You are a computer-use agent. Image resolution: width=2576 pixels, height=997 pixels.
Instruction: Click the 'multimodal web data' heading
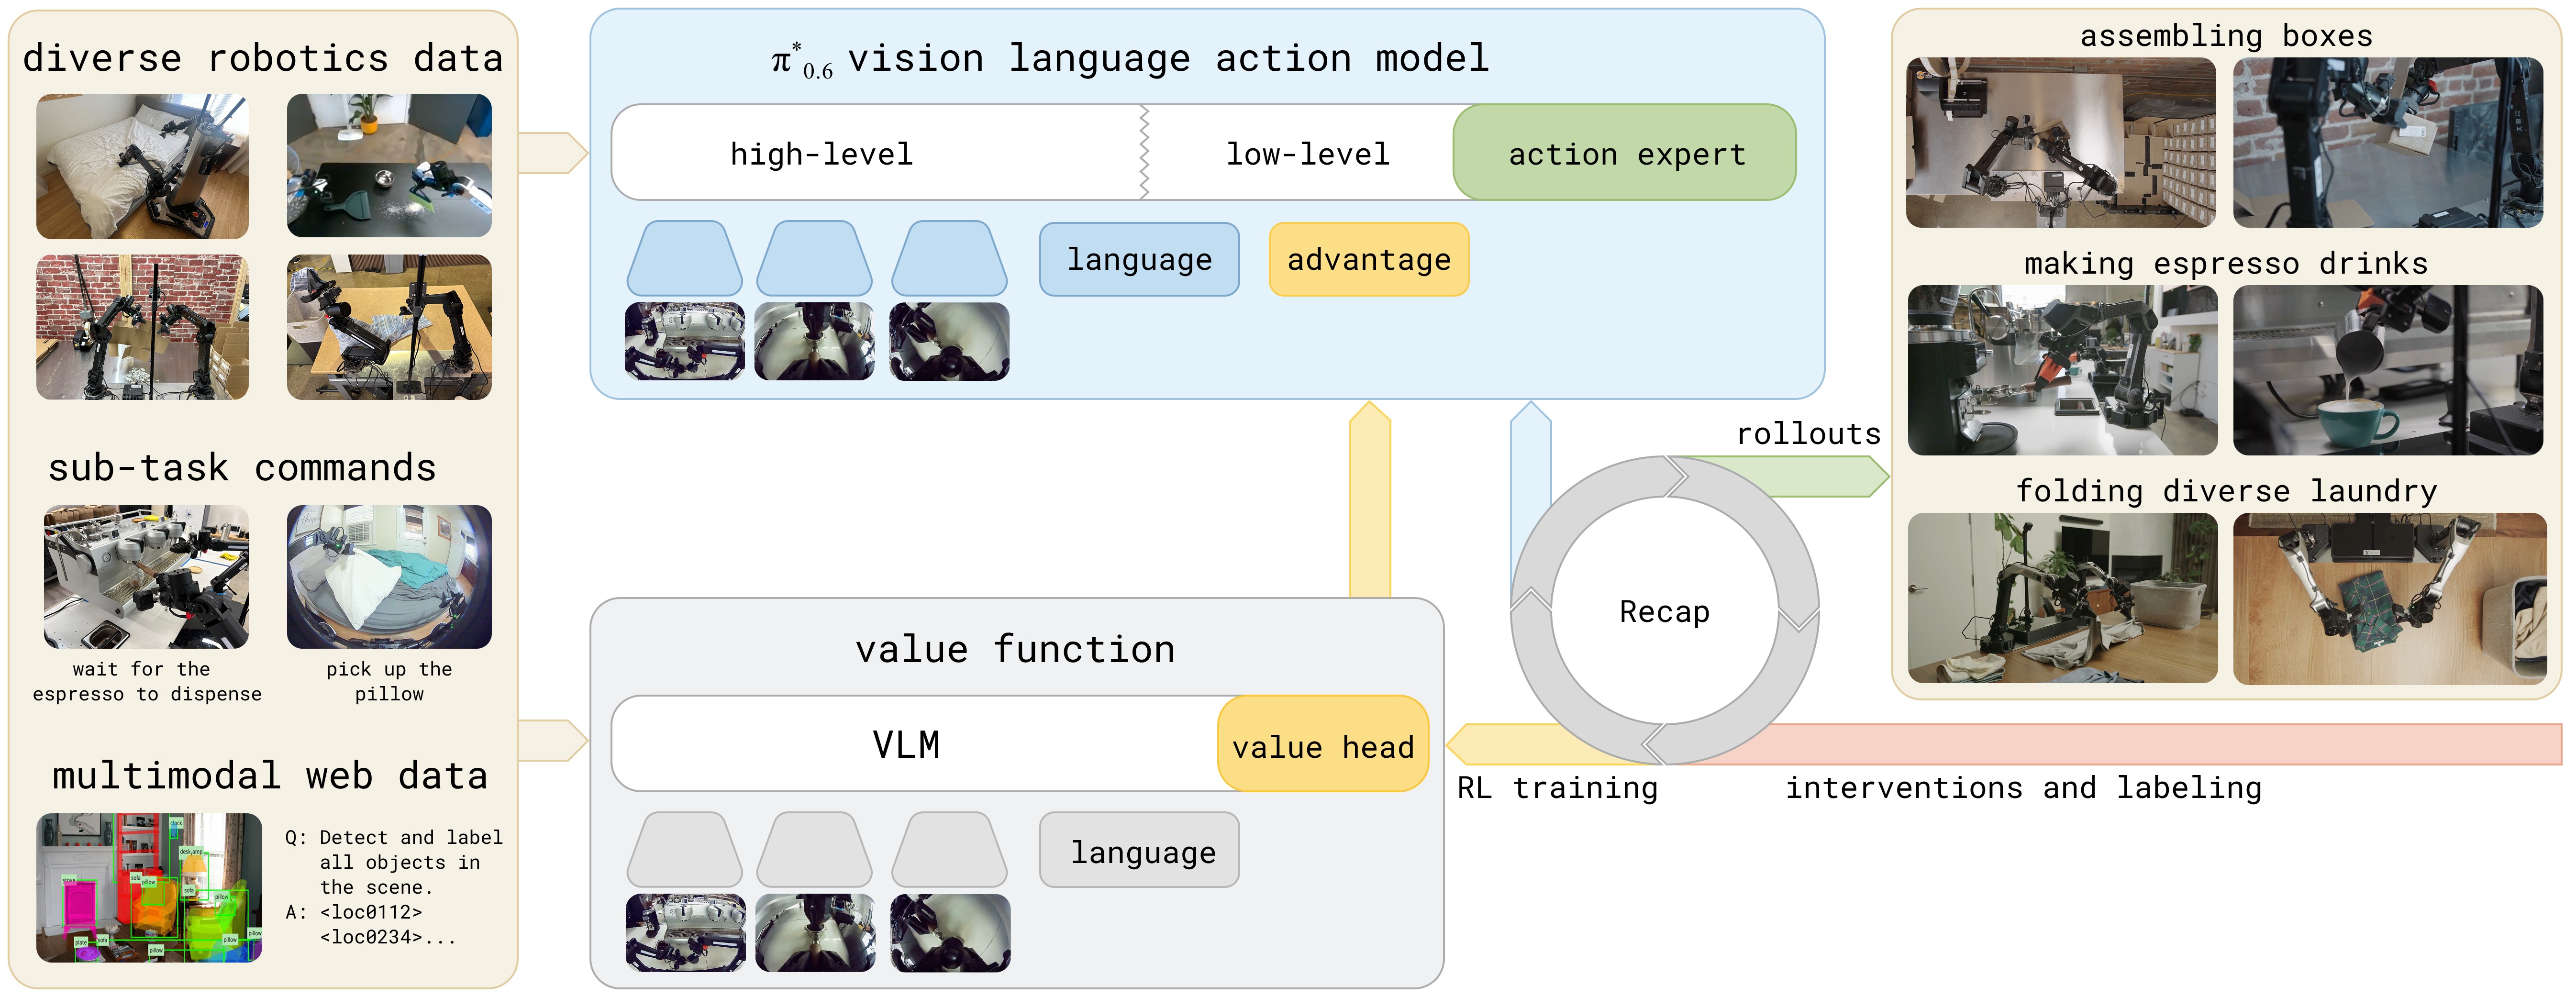click(270, 776)
